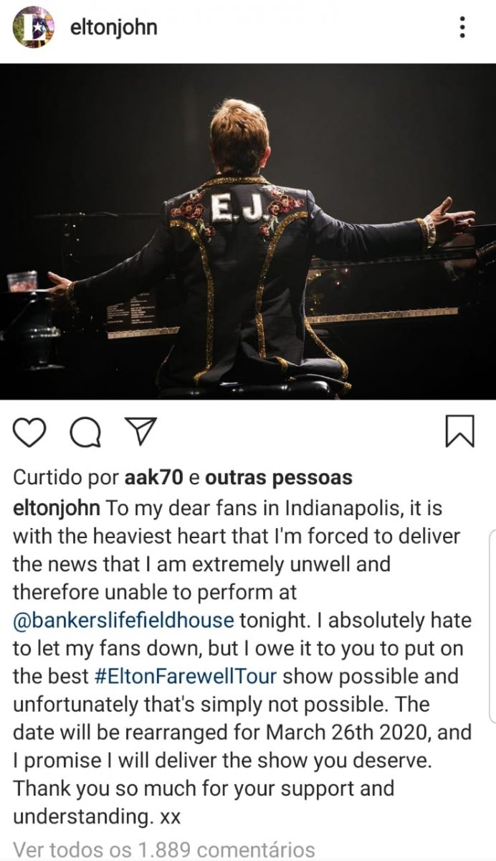Tap the comment speech bubble icon
This screenshot has width=496, height=861.
click(x=85, y=431)
